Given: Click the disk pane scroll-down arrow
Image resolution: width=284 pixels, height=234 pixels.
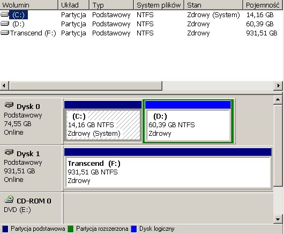Looking at the screenshot, I should (278, 219).
